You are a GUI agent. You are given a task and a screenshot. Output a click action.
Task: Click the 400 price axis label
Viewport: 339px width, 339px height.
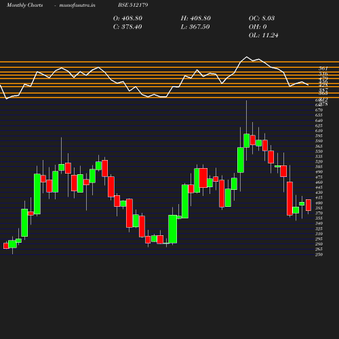pyautogui.click(x=319, y=203)
